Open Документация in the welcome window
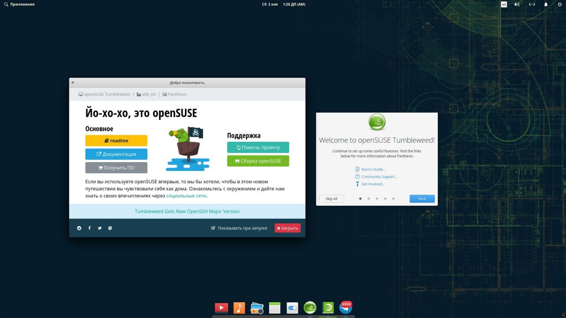Image resolution: width=566 pixels, height=318 pixels. [116, 154]
